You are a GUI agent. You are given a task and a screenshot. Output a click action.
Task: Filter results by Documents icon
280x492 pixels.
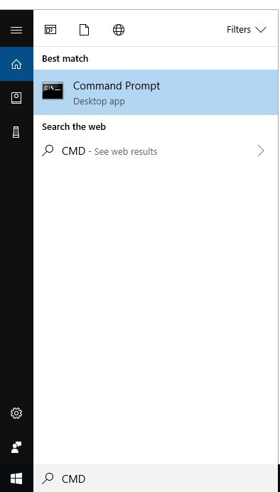click(84, 30)
